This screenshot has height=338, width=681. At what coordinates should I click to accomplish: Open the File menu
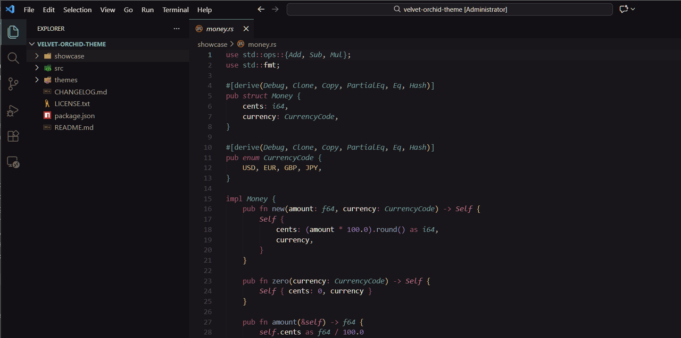click(x=29, y=10)
